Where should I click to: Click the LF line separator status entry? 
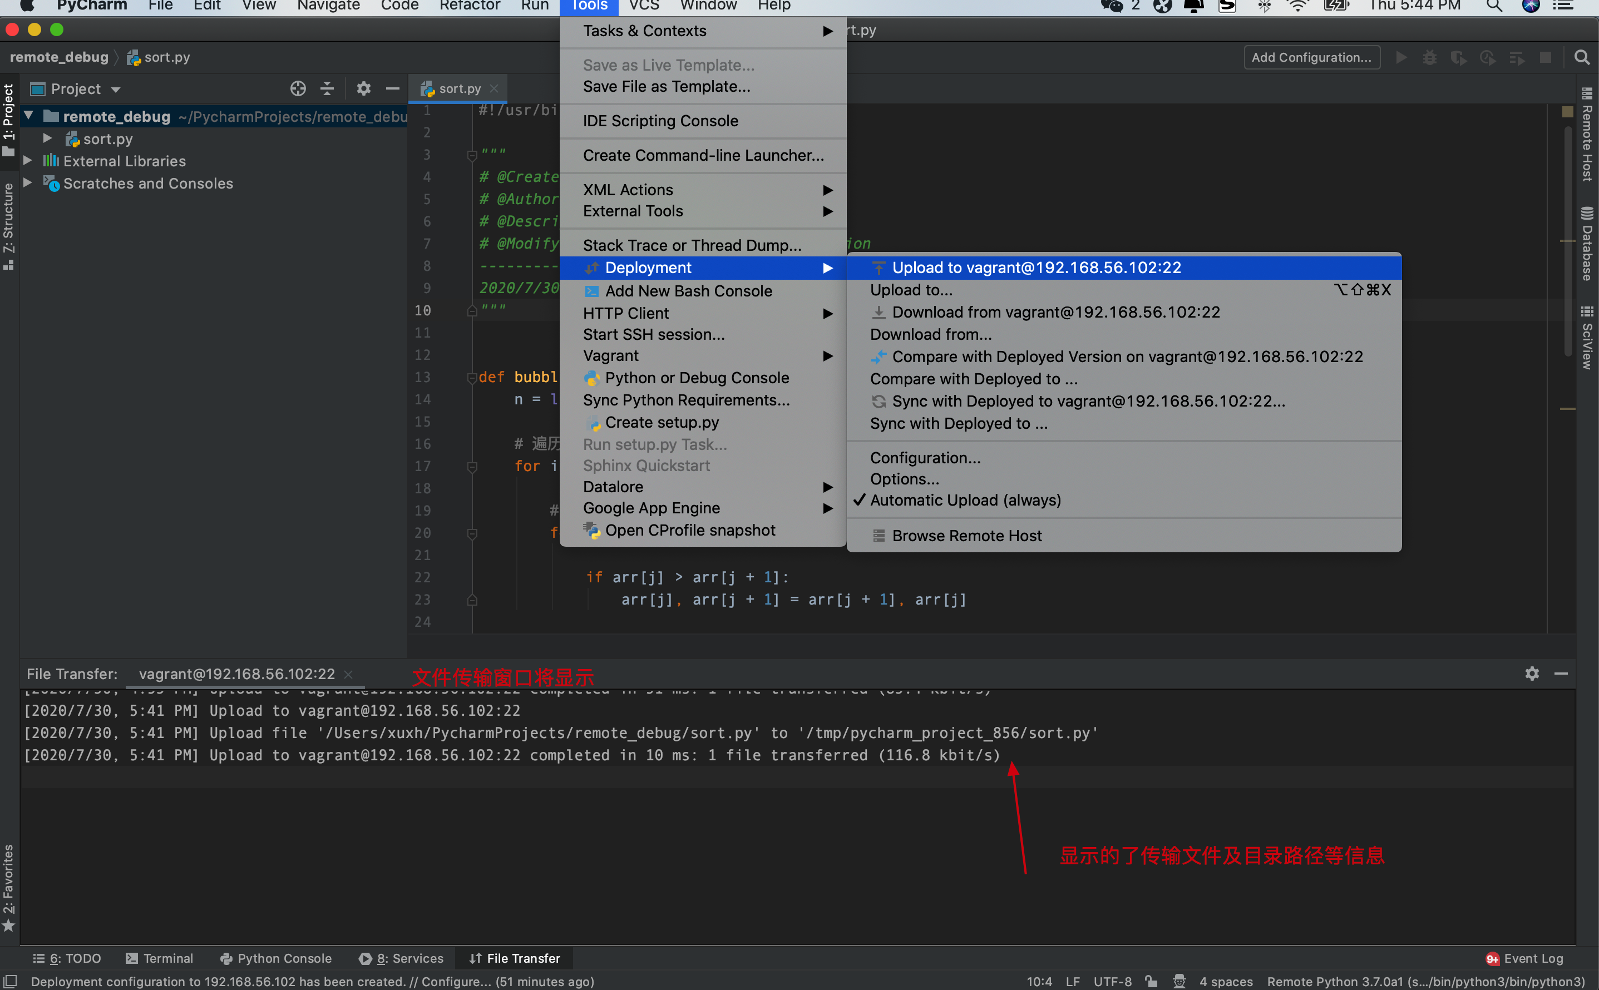(x=1072, y=981)
